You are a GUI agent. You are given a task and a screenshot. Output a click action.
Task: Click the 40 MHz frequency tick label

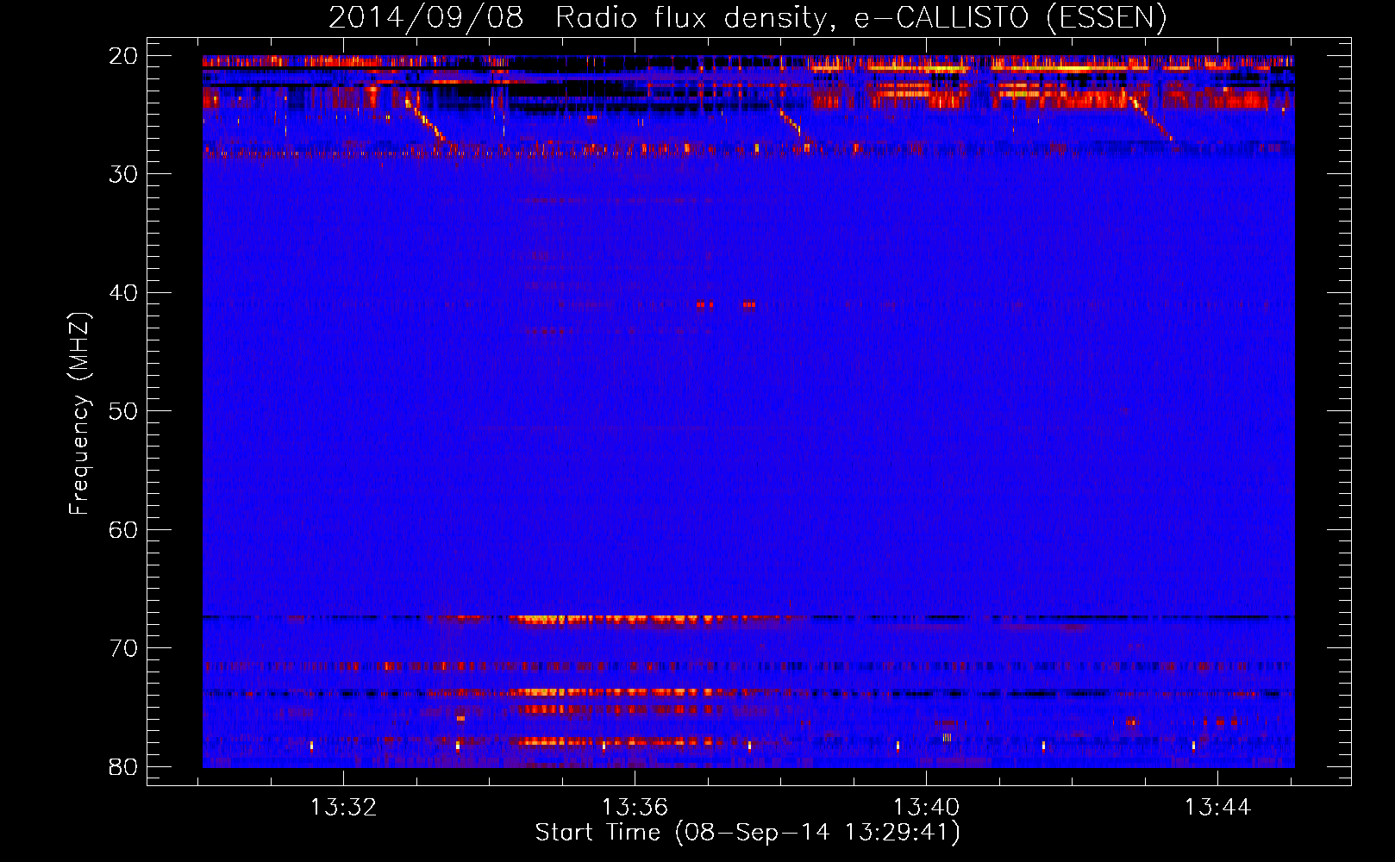pyautogui.click(x=123, y=293)
